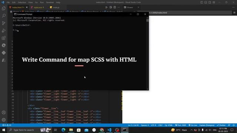
Task: Close the Flower preview tab
Action: [x=138, y=7]
